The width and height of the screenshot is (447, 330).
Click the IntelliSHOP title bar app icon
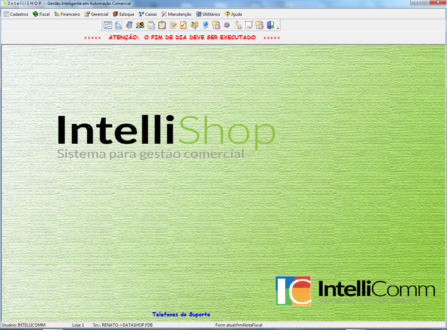[x=4, y=3]
